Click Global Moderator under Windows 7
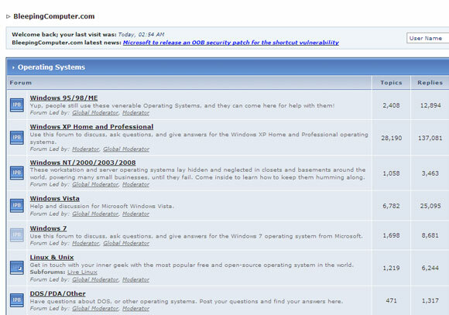 click(x=126, y=243)
